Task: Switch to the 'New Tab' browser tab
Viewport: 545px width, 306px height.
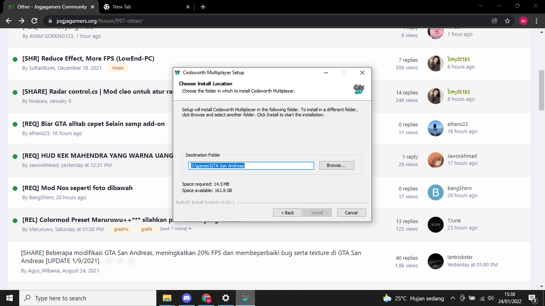Action: point(148,7)
